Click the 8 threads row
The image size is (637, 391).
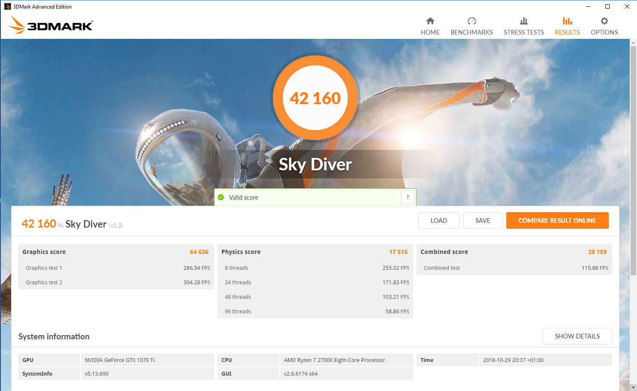315,268
